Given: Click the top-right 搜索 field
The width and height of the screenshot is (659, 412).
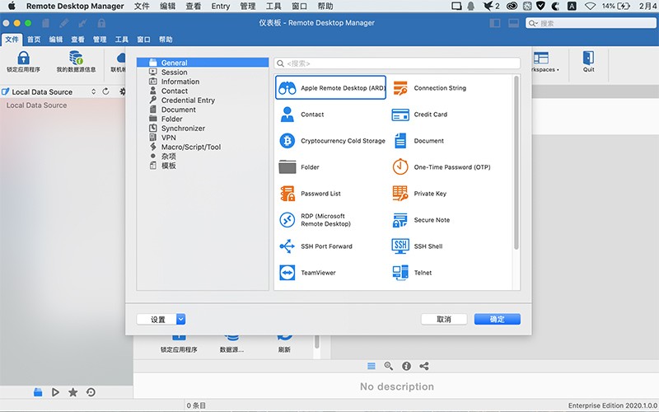Looking at the screenshot, I should pos(591,23).
